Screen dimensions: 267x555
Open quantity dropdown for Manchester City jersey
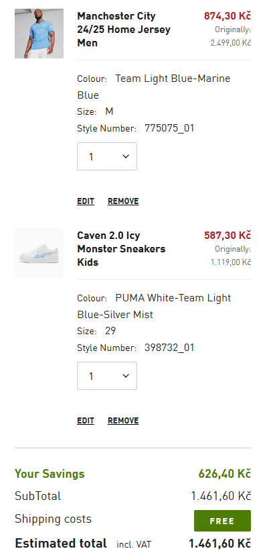[x=107, y=156]
